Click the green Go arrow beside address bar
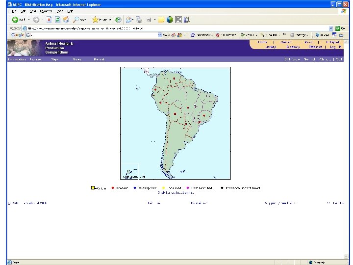 [337, 28]
